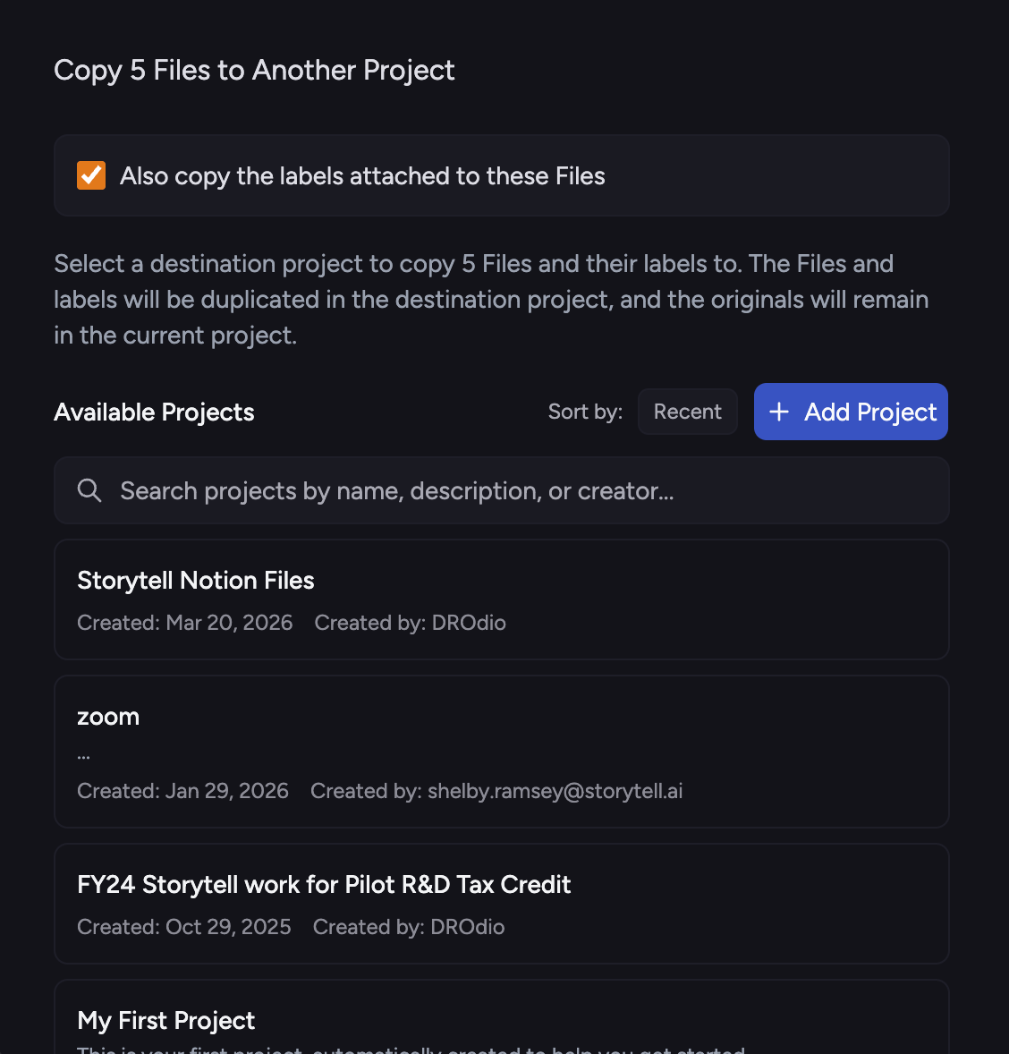Viewport: 1009px width, 1054px height.
Task: Choose FY24 Storytell work for Pilot R&D Tax Credit
Action: click(x=502, y=904)
